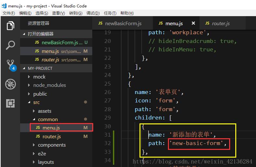Expand the public folder
The height and width of the screenshot is (167, 256).
(x=56, y=94)
